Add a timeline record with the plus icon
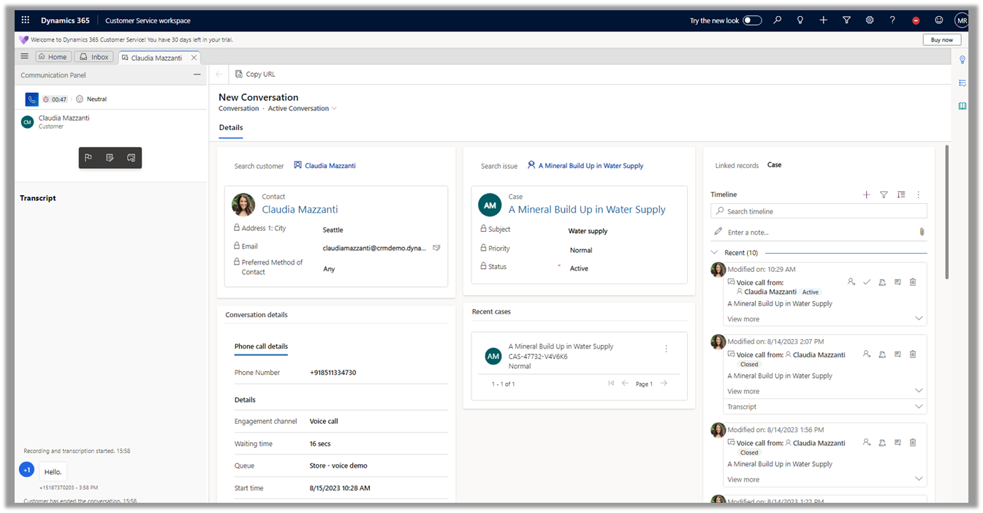983x513 pixels. pos(866,195)
